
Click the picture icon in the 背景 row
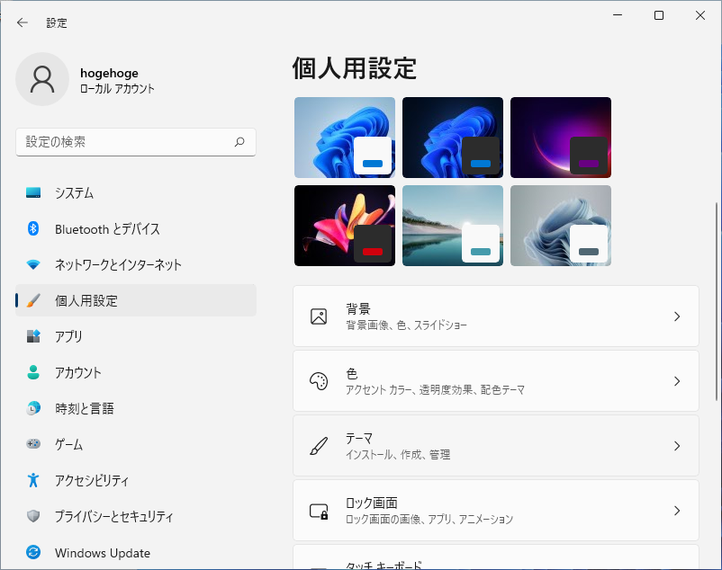319,316
